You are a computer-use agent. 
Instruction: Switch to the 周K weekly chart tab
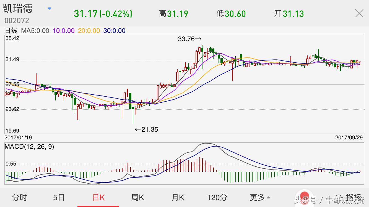point(137,197)
